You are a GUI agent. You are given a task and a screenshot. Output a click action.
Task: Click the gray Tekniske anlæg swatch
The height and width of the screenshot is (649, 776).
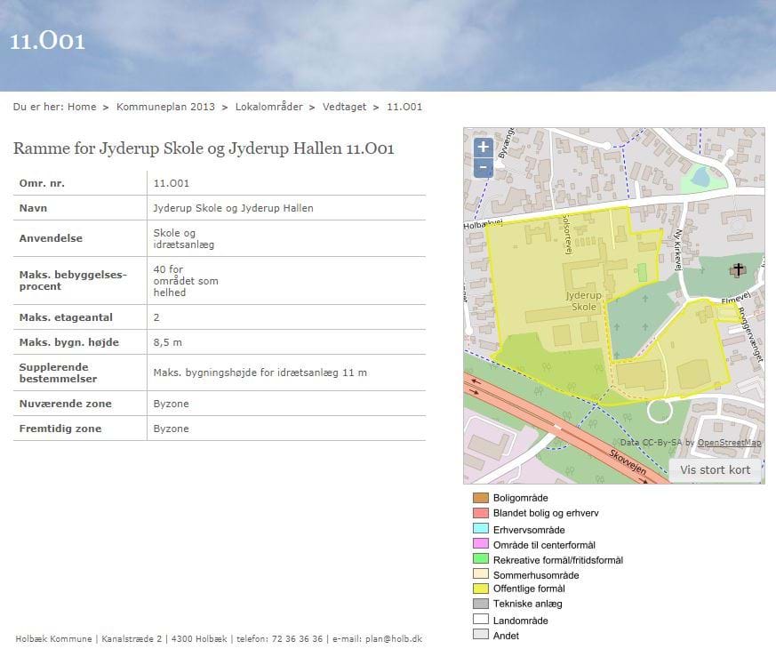click(x=481, y=605)
